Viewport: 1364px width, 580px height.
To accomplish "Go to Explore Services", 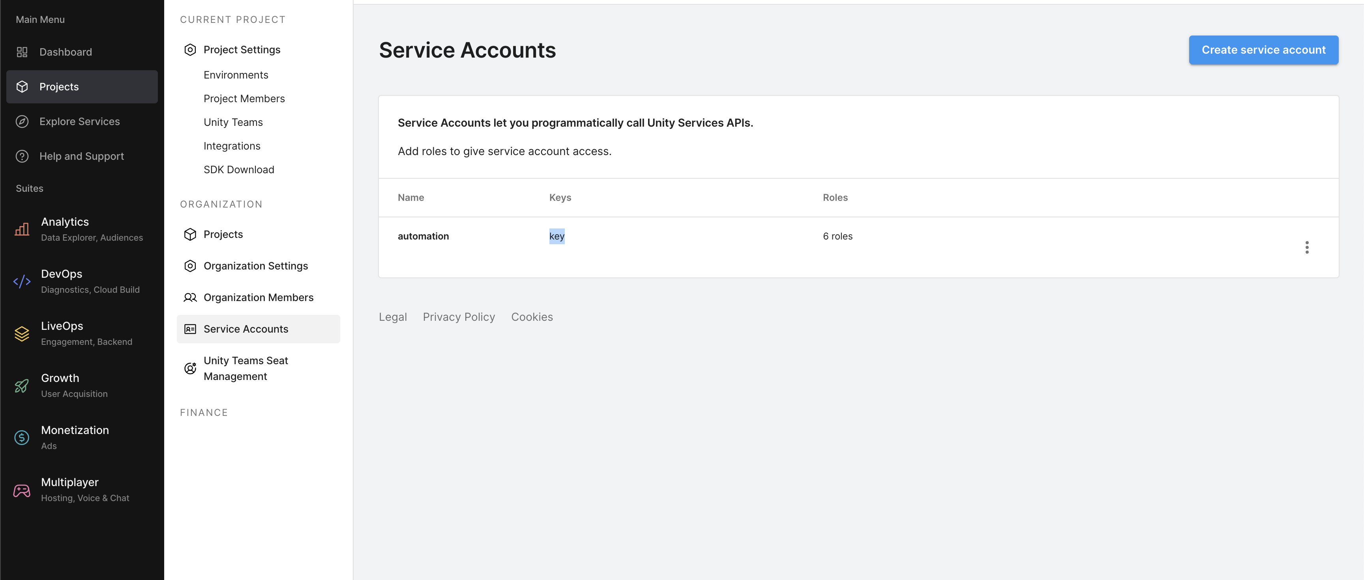I will [x=82, y=122].
